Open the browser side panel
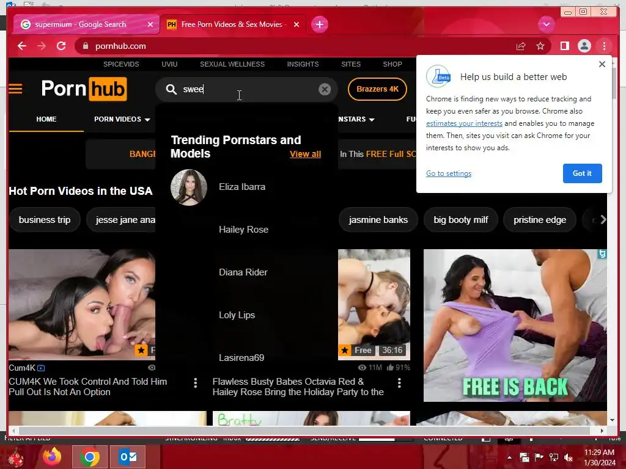Image resolution: width=626 pixels, height=469 pixels. (564, 46)
